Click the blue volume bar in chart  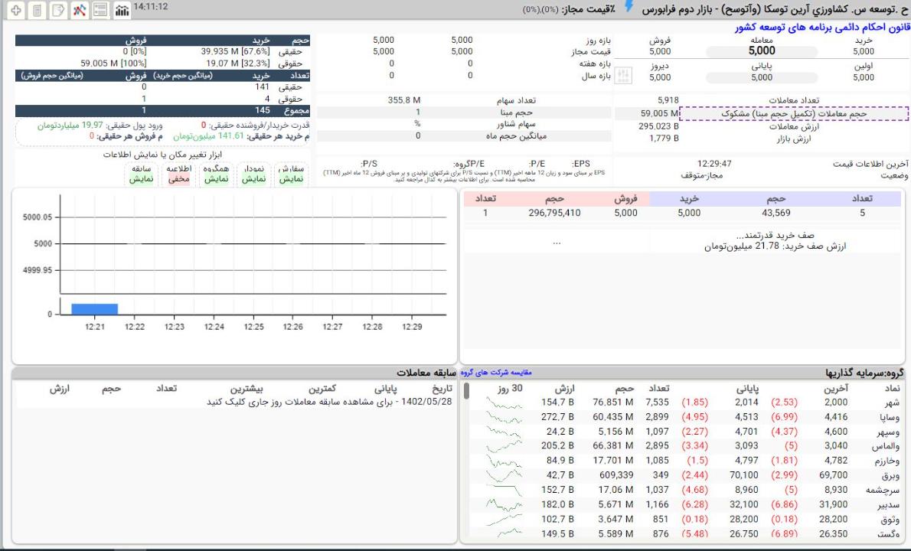coord(94,308)
